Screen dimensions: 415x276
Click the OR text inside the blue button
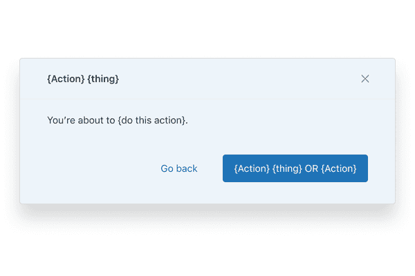click(x=312, y=168)
